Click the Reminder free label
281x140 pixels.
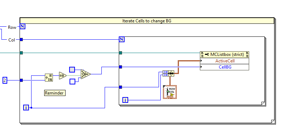coord(55,93)
